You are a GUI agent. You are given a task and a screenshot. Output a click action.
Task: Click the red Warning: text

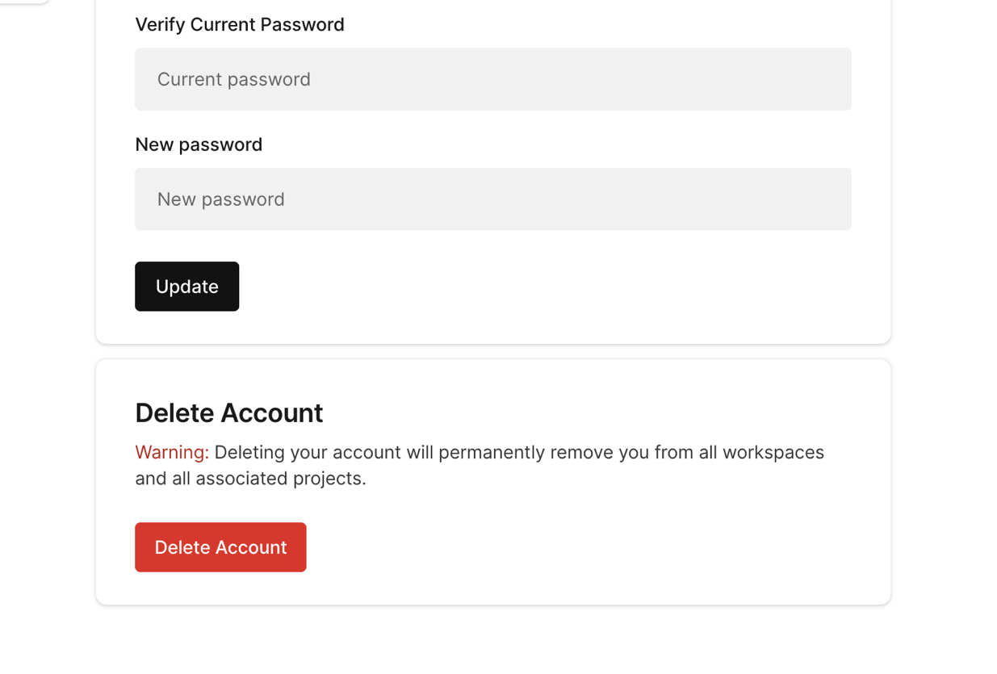[x=171, y=452]
